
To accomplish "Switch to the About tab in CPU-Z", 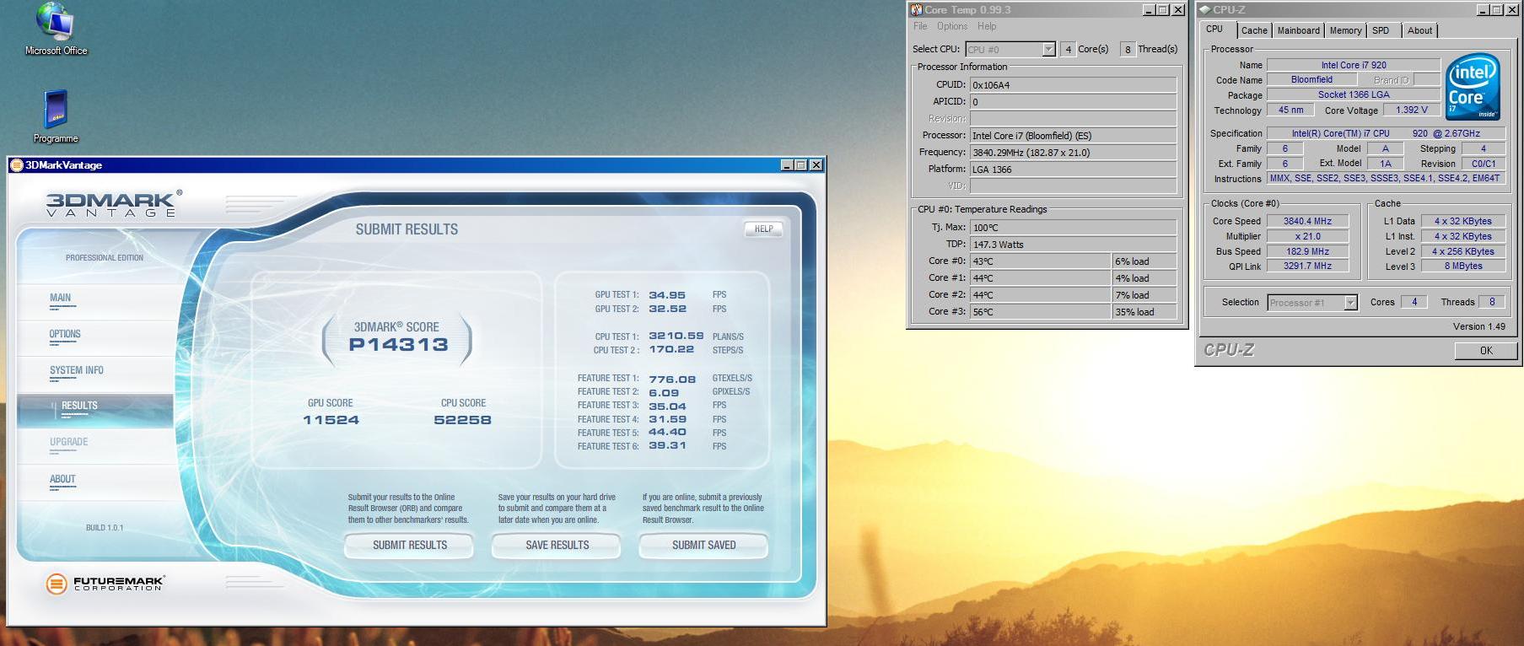I will (x=1419, y=30).
